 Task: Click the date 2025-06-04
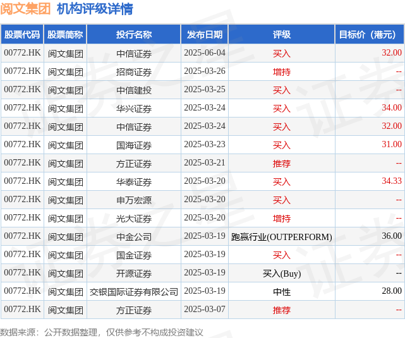click(x=205, y=53)
